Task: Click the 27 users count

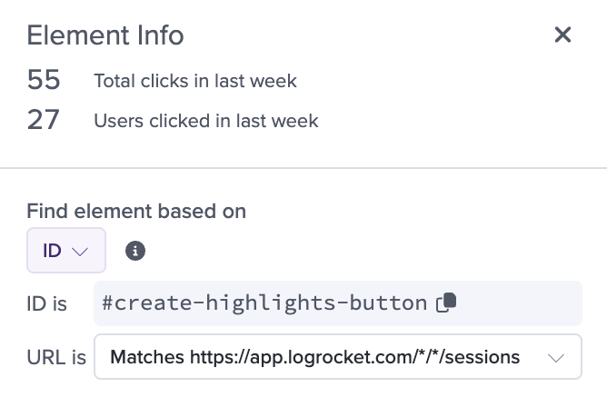Action: (x=43, y=120)
